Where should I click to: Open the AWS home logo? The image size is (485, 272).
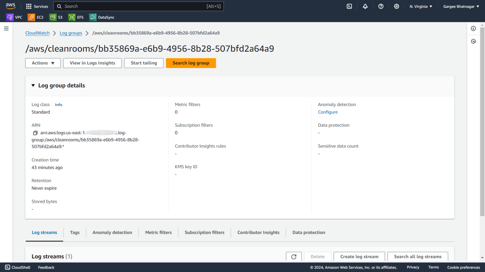coord(10,6)
